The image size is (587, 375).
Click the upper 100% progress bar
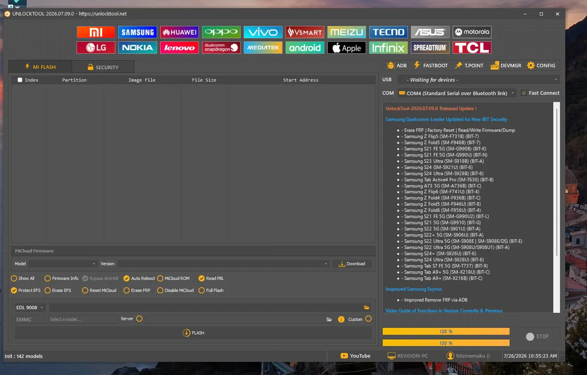(446, 331)
